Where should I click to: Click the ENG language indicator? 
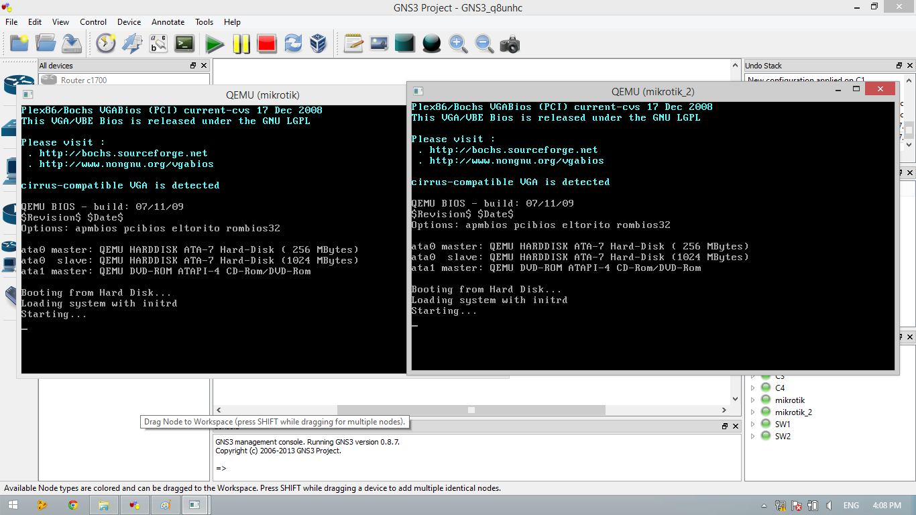[851, 506]
